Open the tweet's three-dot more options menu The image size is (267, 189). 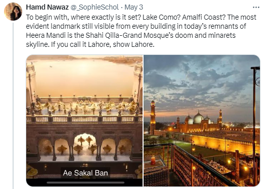click(x=256, y=8)
